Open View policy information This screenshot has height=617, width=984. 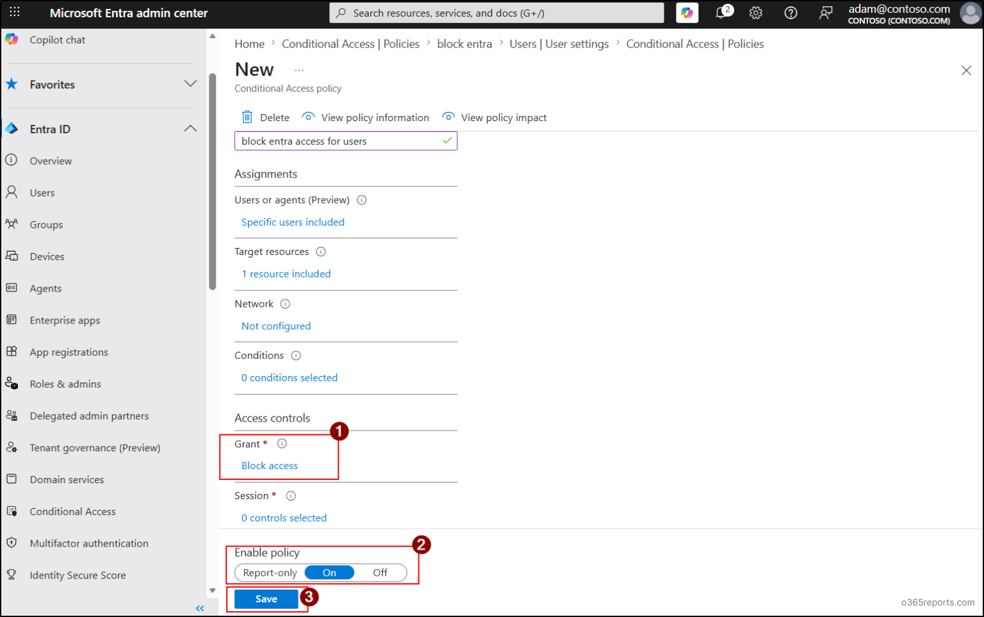click(x=366, y=117)
